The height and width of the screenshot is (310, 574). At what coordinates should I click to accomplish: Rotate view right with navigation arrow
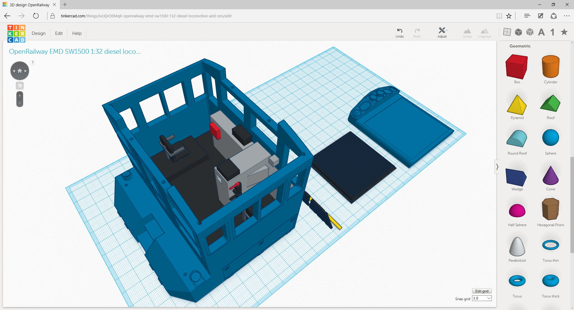[26, 71]
